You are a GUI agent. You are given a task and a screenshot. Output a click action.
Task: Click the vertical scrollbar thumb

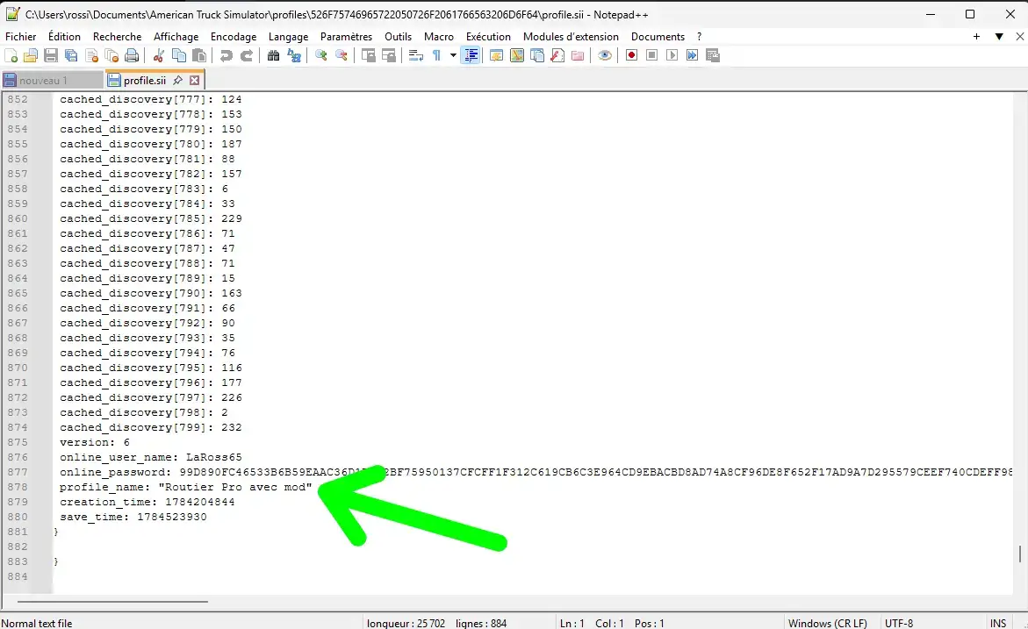point(1020,554)
